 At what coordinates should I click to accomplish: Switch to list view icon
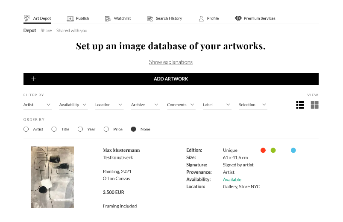coord(300,105)
